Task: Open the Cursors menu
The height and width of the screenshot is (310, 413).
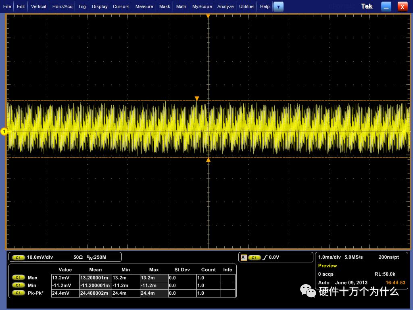Action: click(x=121, y=6)
